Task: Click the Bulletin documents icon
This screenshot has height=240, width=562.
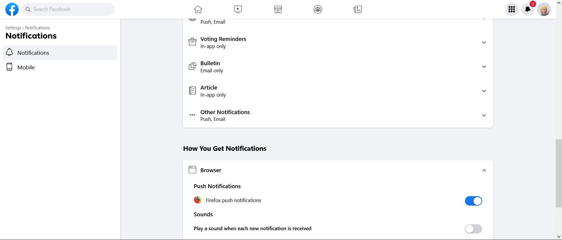Action: [192, 66]
